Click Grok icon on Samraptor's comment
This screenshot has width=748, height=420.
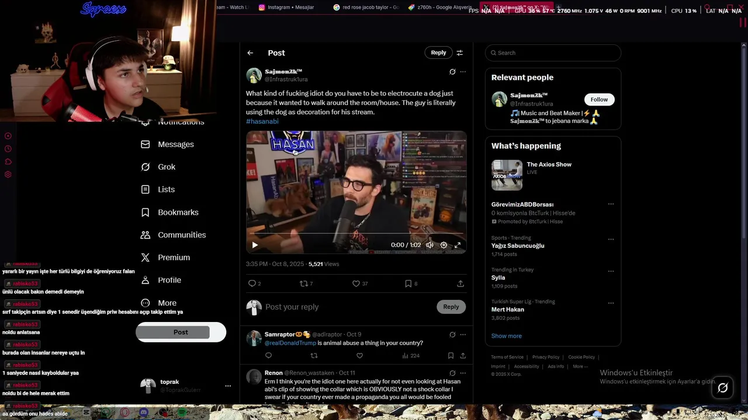click(452, 335)
